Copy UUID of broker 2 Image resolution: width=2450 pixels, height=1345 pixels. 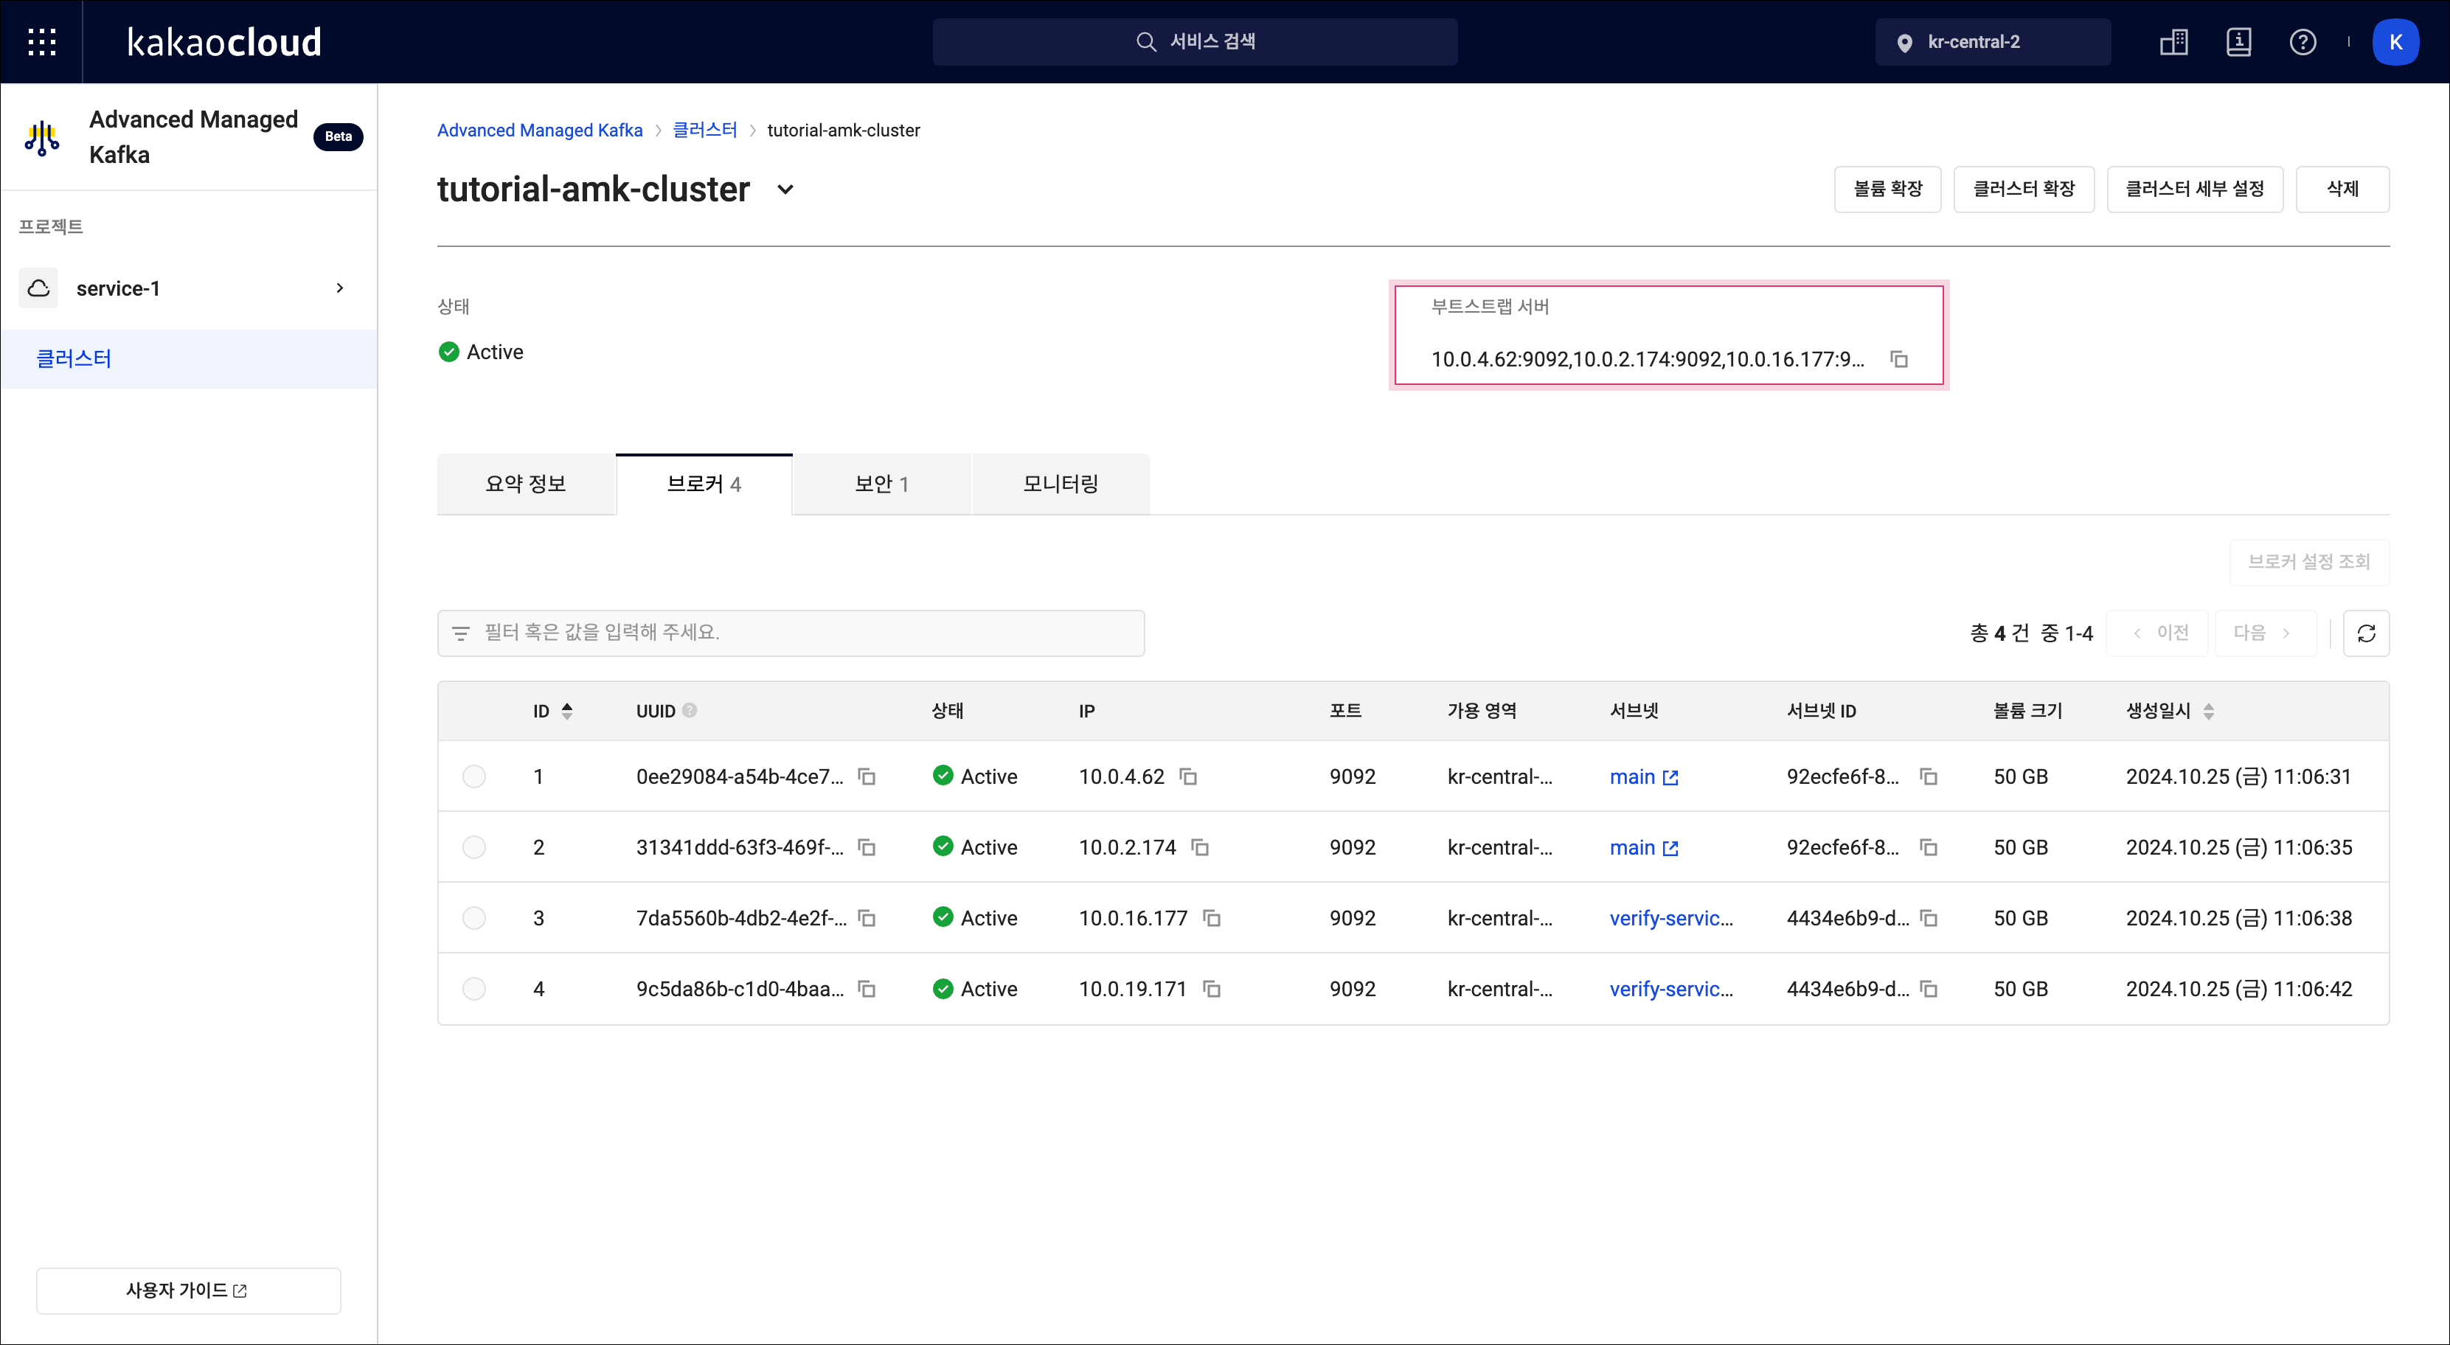(867, 847)
